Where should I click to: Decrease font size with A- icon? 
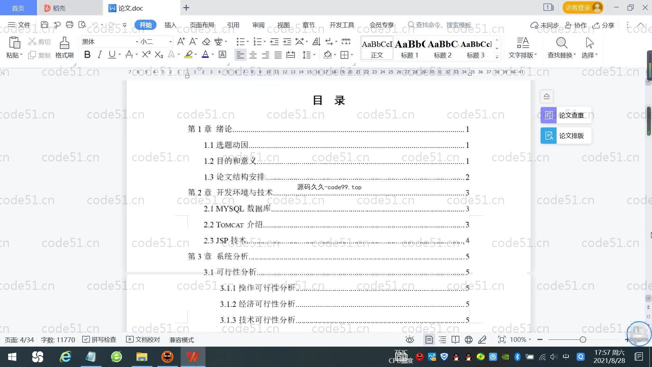193,41
